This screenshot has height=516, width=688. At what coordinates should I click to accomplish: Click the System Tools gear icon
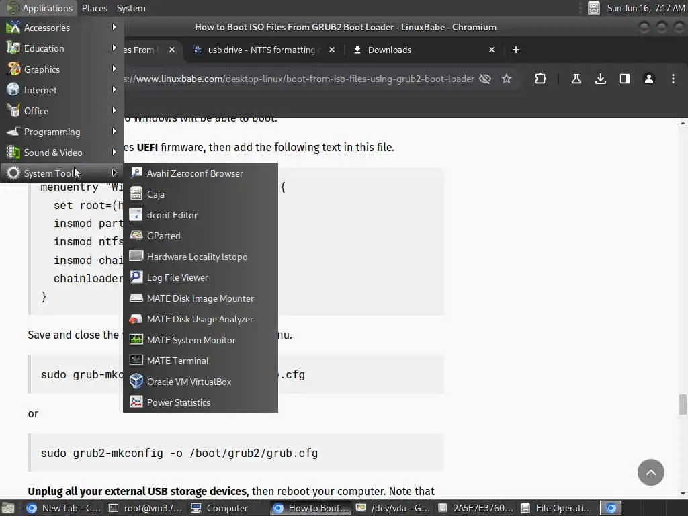(x=13, y=173)
